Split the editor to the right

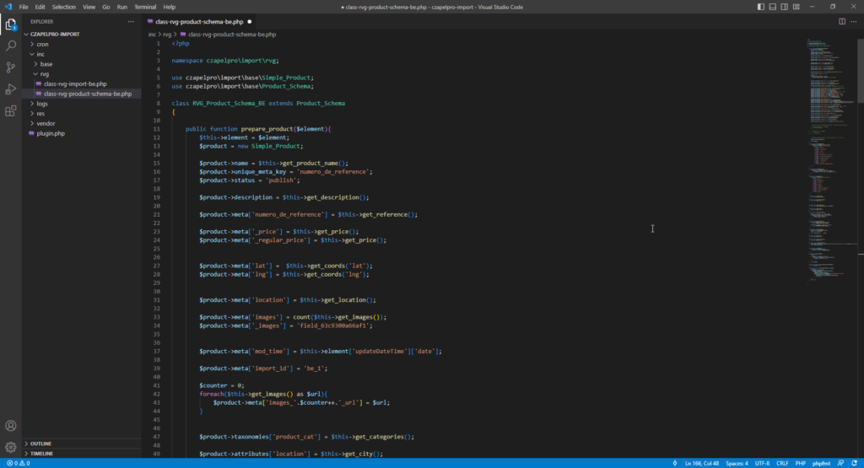pos(842,21)
